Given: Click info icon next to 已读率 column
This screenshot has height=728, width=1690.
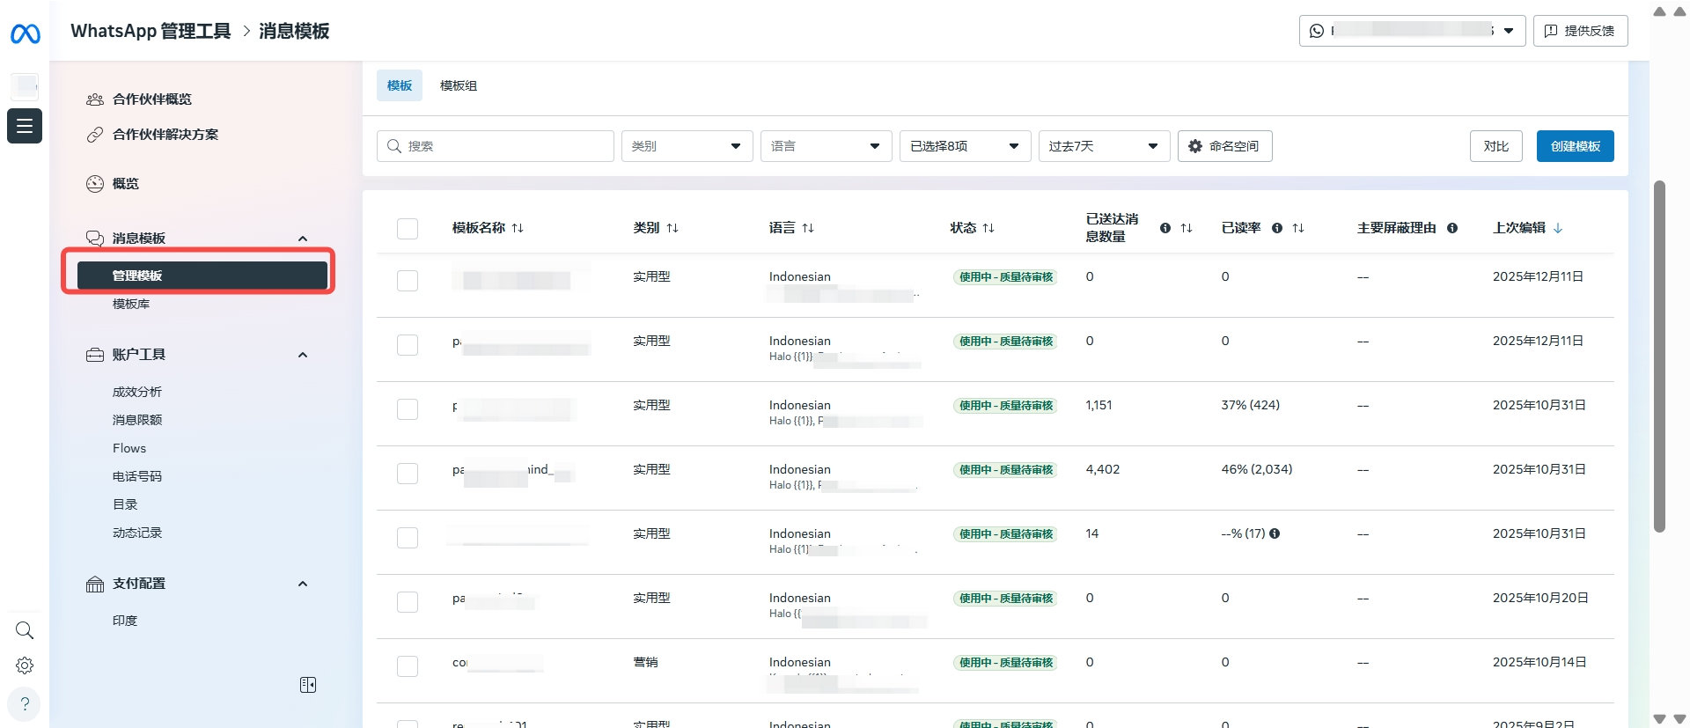Looking at the screenshot, I should pos(1276,228).
